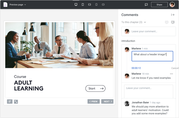179x118 pixels.
Task: Switch to tablet portrait preview
Action: point(83,5)
